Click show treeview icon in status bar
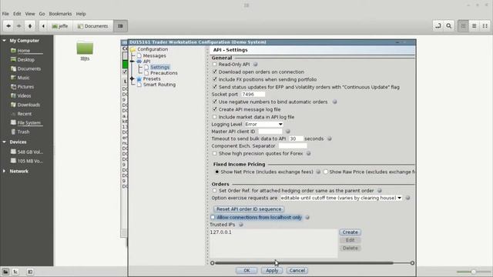The image size is (493, 277). (x=15, y=272)
